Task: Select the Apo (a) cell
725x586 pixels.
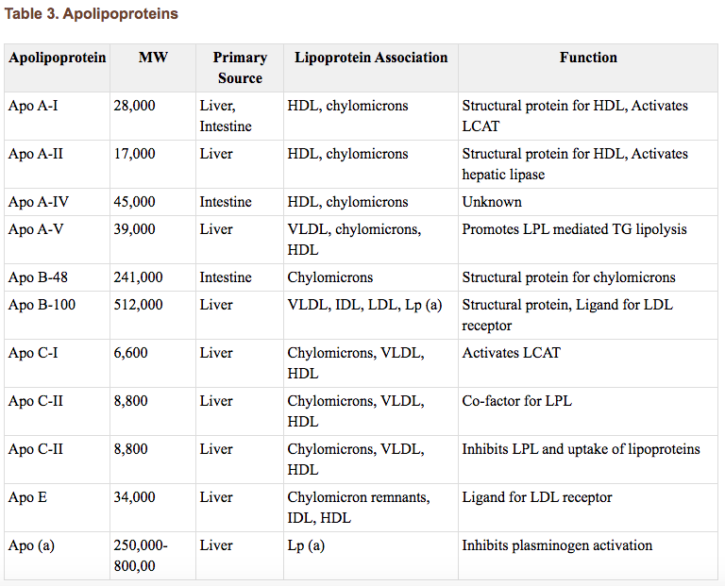Action: (31, 545)
